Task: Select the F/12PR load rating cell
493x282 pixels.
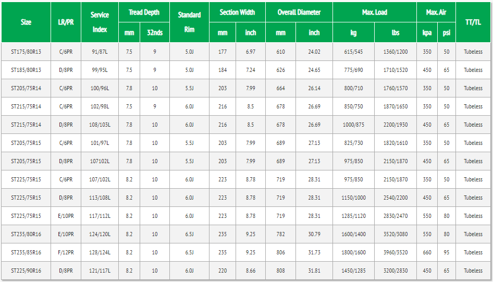Action: point(66,252)
